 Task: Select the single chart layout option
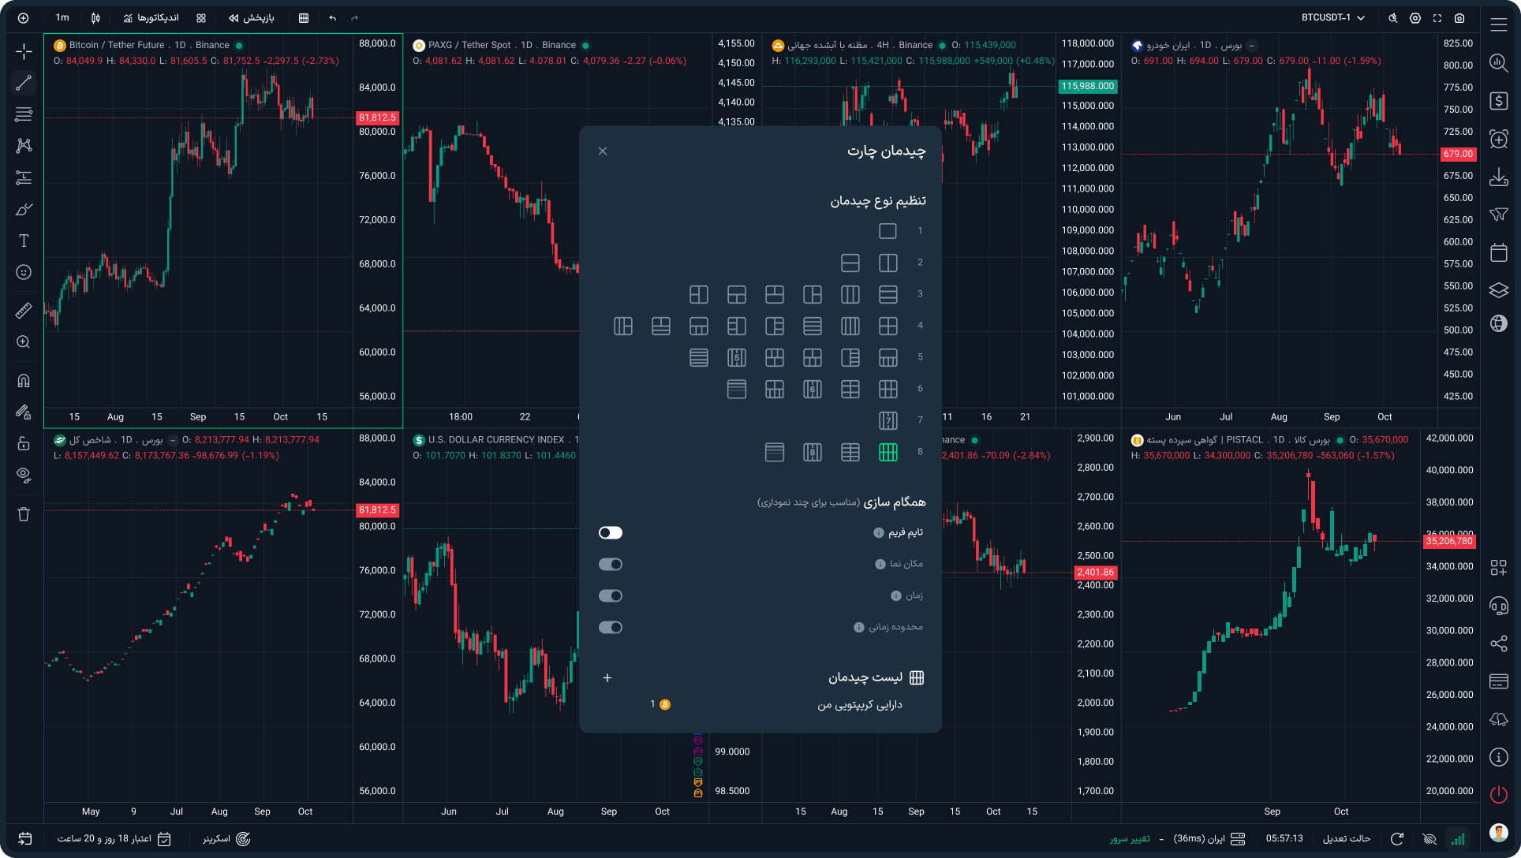pyautogui.click(x=888, y=231)
